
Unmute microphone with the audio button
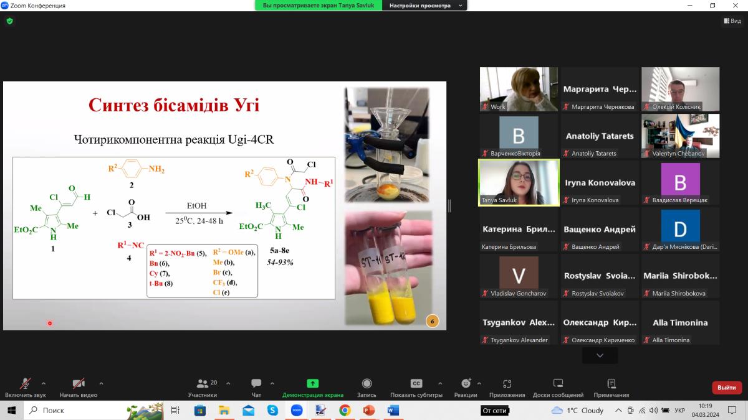[26, 384]
